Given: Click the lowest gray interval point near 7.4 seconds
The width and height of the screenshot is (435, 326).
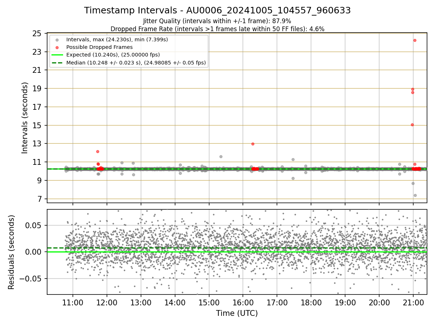Looking at the screenshot, I should 415,195.
